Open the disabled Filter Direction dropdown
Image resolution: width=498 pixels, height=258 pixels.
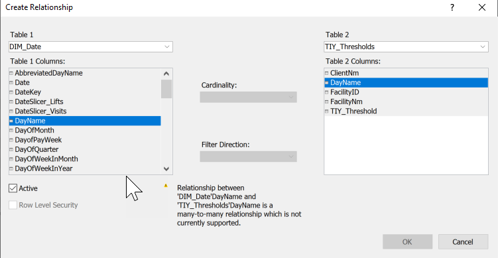249,157
